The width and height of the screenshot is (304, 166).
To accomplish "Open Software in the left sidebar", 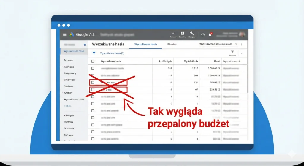I will (x=69, y=135).
